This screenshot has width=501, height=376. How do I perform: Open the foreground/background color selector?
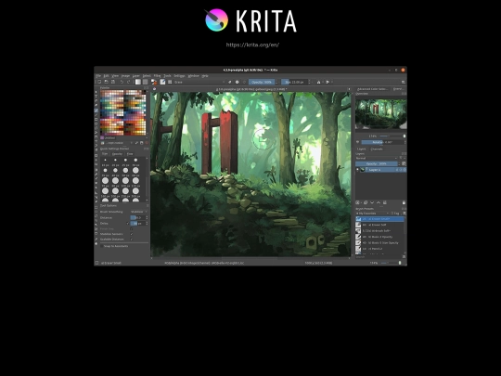[x=154, y=83]
